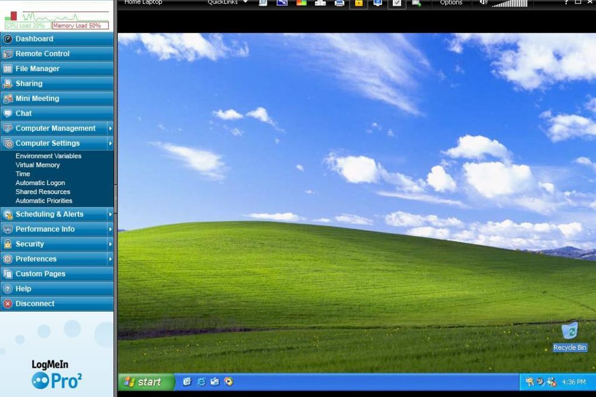Image resolution: width=596 pixels, height=397 pixels.
Task: Select the Recycle Bin desktop icon
Action: (x=569, y=337)
